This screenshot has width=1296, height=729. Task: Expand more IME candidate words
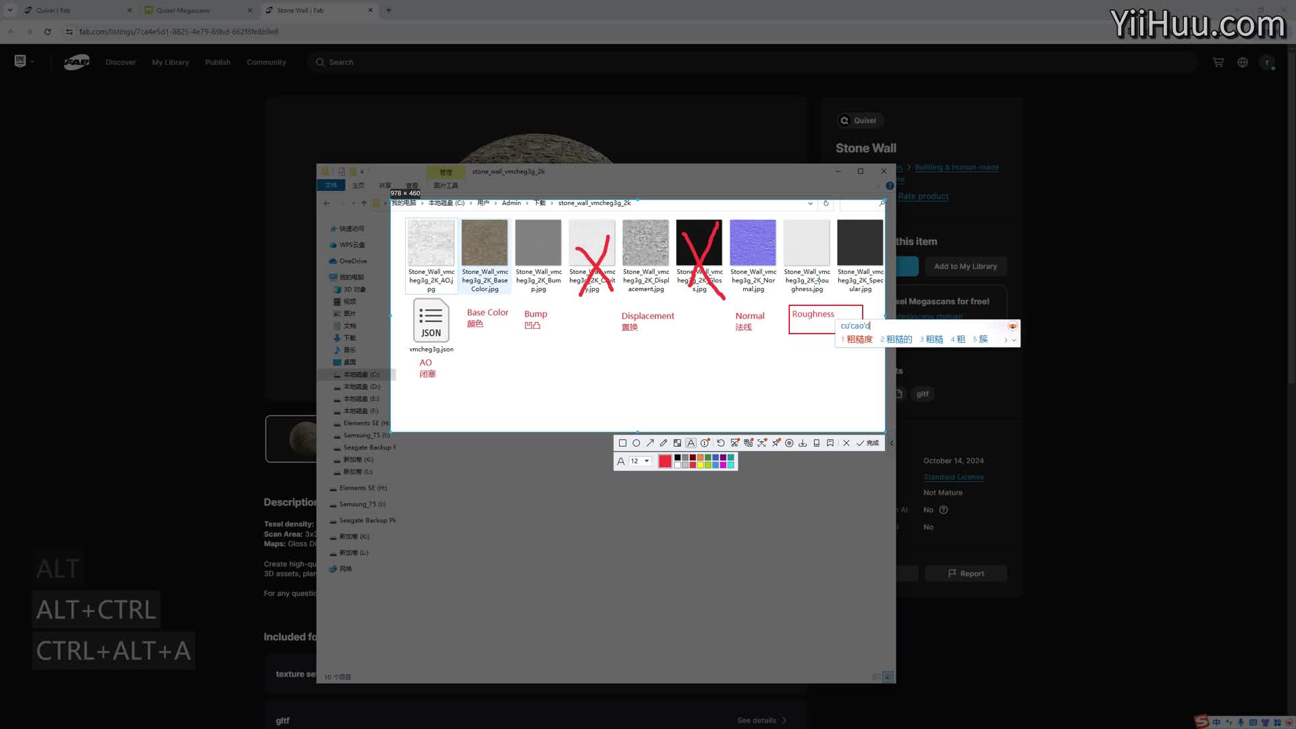tap(1014, 340)
